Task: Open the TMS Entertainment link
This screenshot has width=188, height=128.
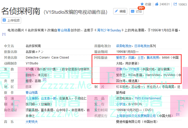Action: coord(148,98)
